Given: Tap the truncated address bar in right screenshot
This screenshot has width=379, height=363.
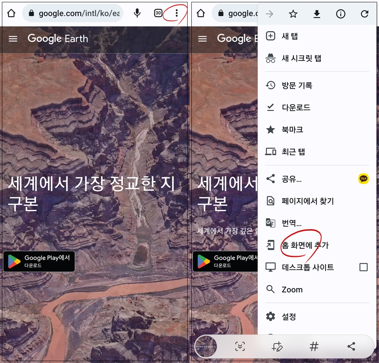Looking at the screenshot, I should 235,13.
